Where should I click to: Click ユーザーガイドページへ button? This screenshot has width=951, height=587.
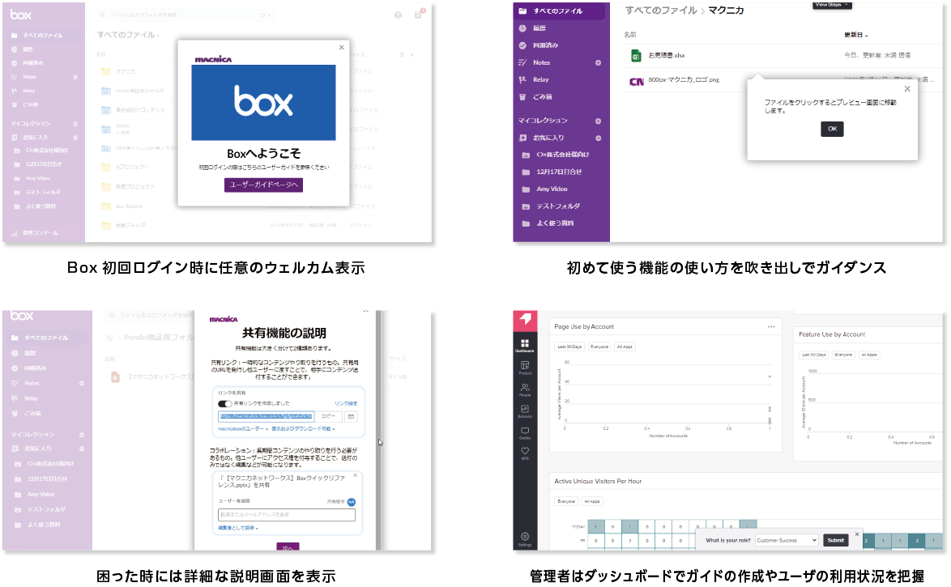coord(263,185)
